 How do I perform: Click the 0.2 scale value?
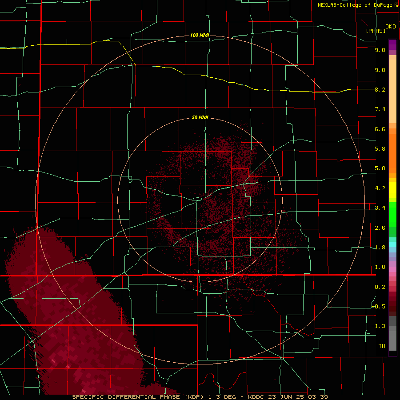380,287
